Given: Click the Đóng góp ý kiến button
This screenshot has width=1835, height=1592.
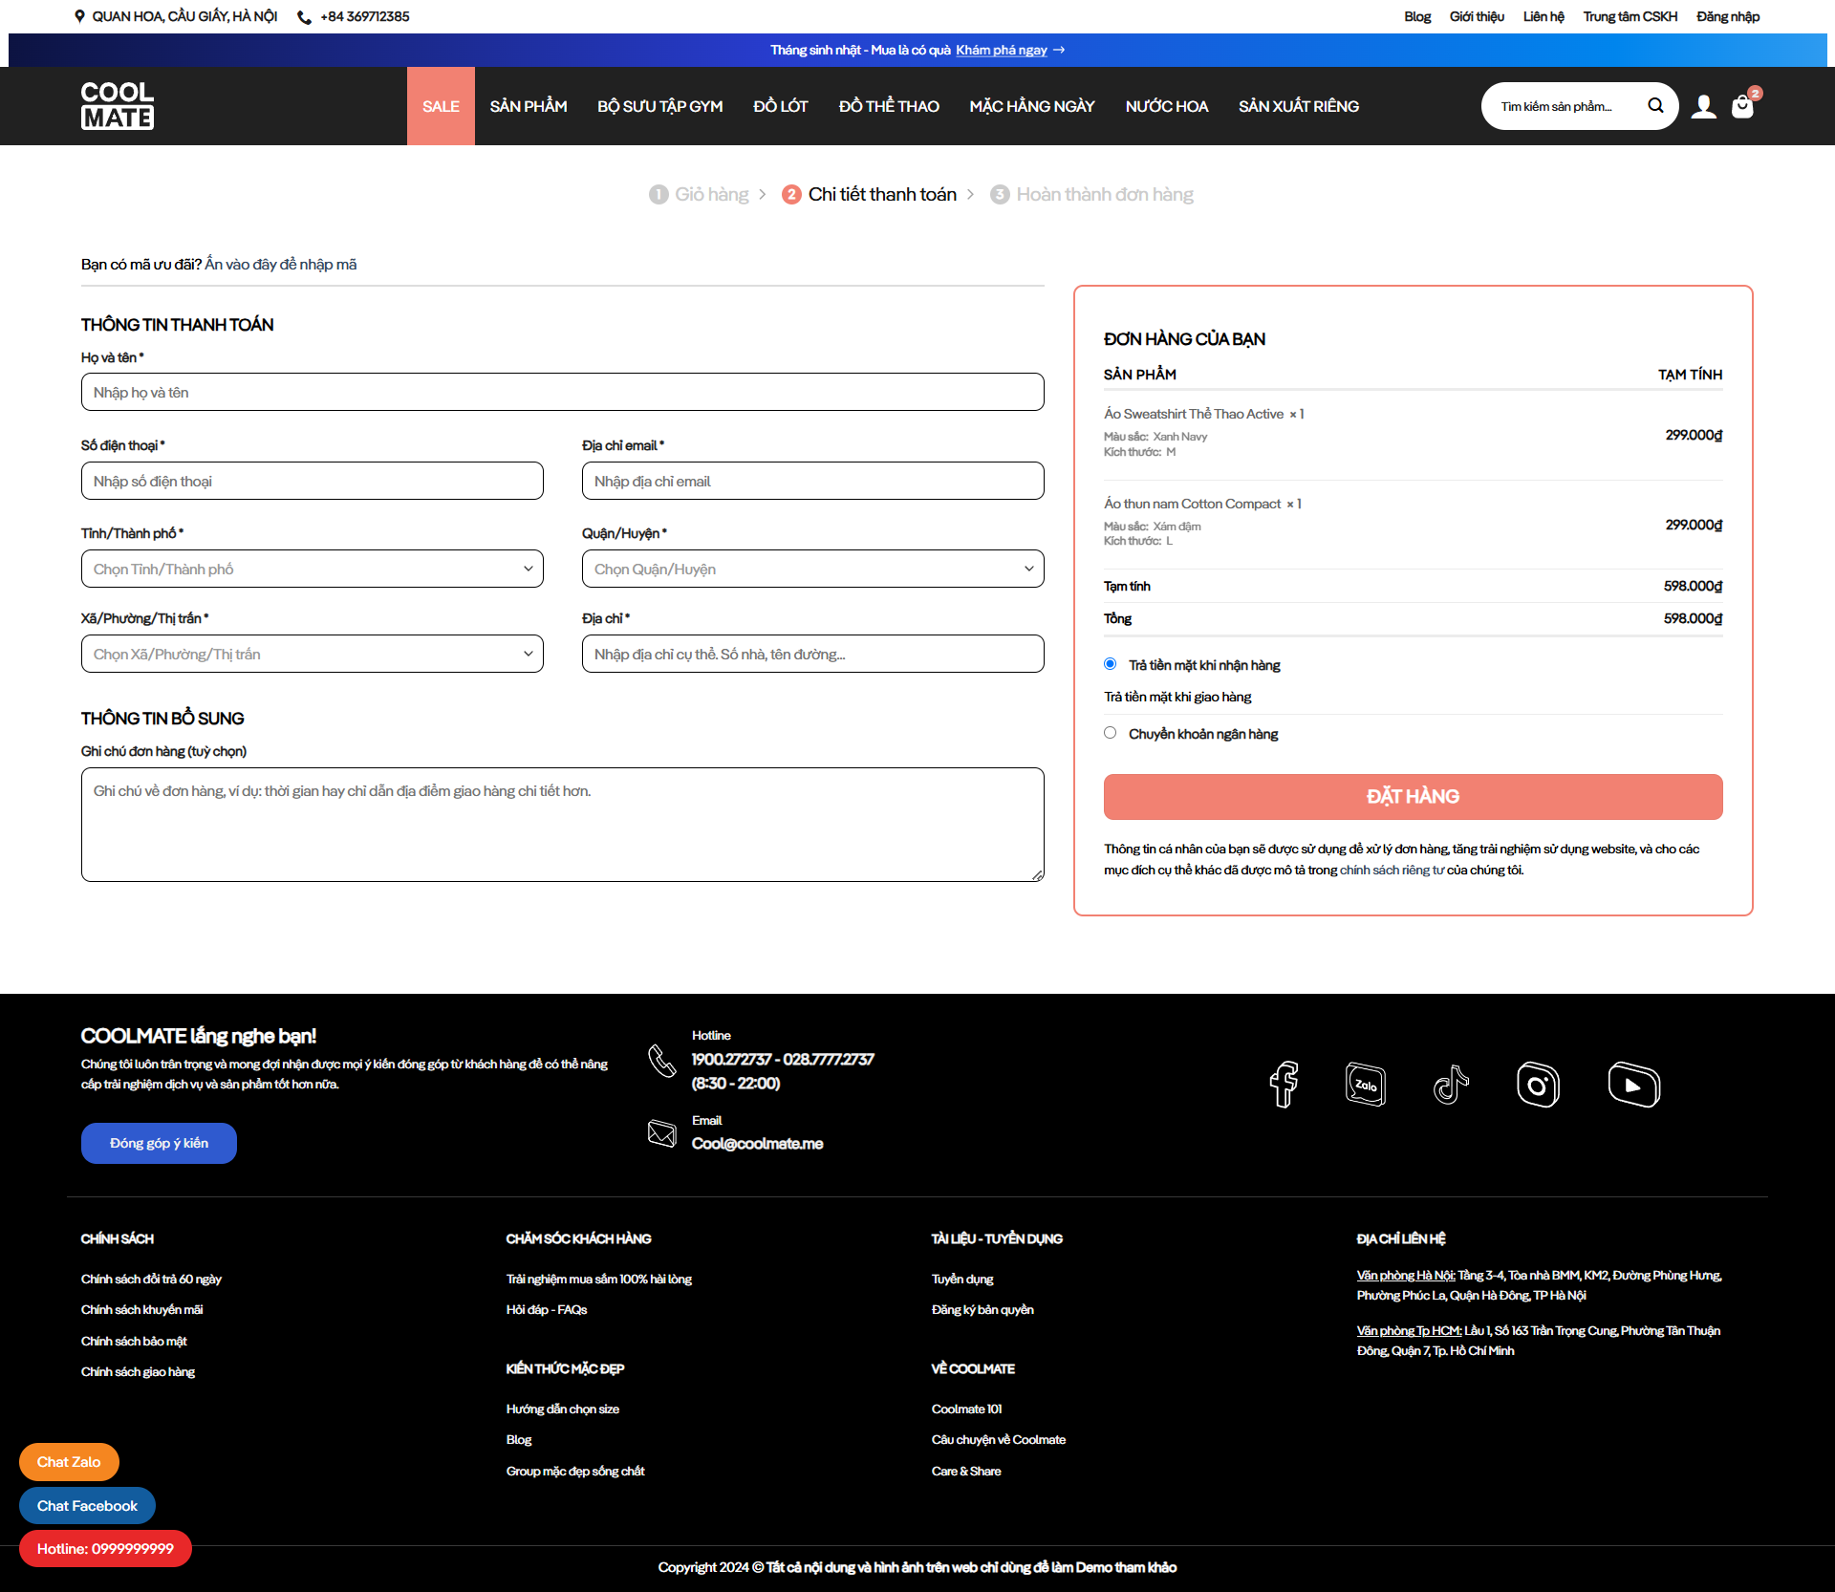Looking at the screenshot, I should (159, 1143).
